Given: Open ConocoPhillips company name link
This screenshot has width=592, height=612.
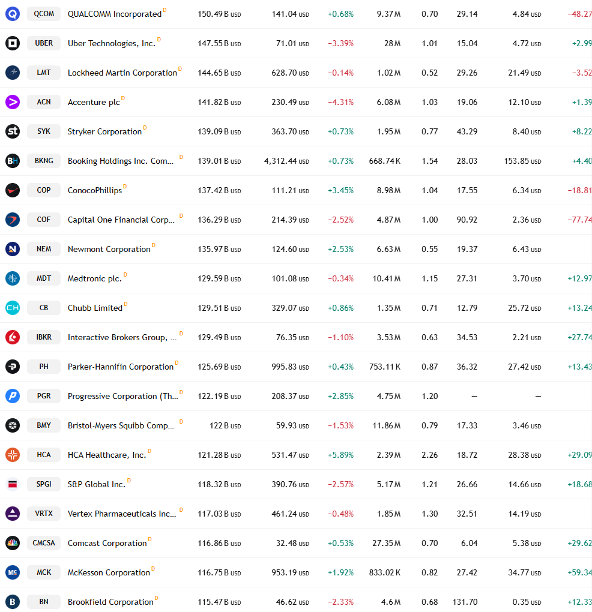Looking at the screenshot, I should (95, 190).
